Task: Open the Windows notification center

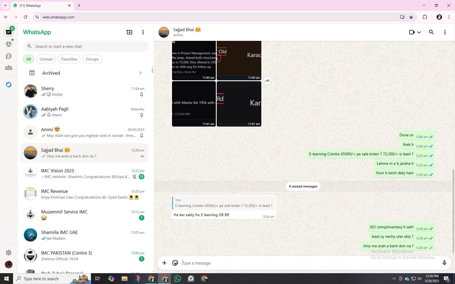Action: coord(447,279)
